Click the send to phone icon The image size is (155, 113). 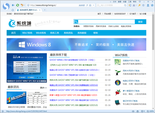(x=130, y=5)
